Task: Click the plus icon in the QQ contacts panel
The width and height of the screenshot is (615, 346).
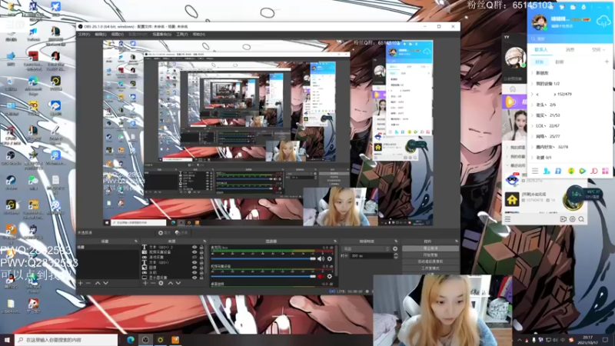Action: point(607,62)
